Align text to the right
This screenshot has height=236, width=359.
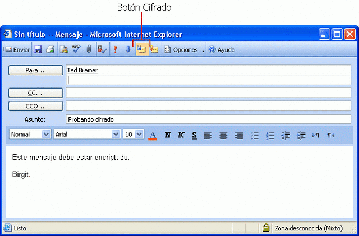coord(239,136)
